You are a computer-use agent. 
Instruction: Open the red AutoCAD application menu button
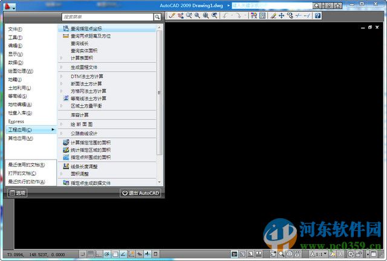(x=9, y=6)
